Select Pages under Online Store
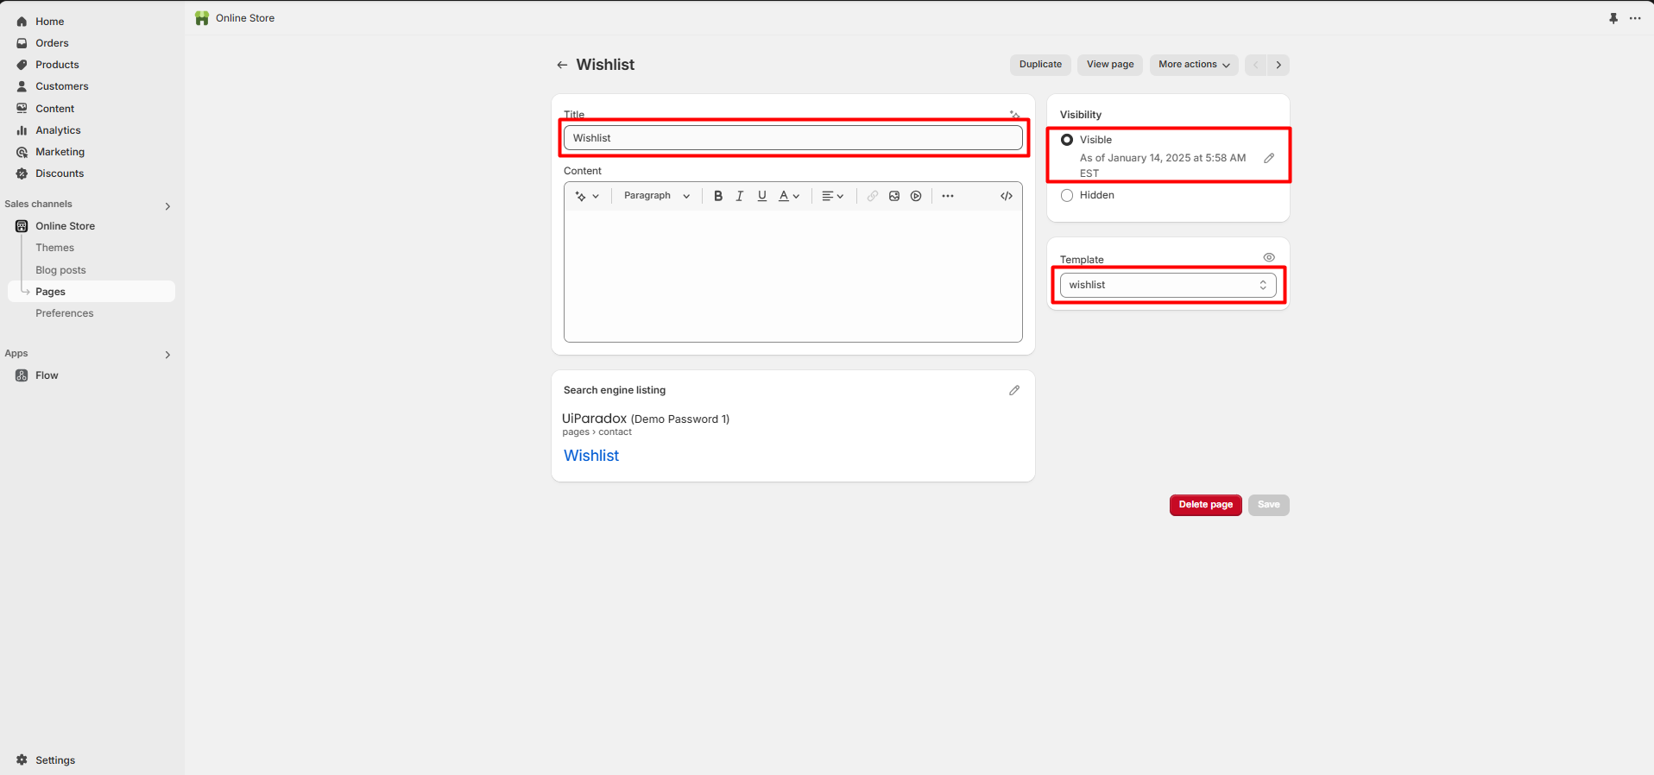Image resolution: width=1654 pixels, height=775 pixels. coord(91,292)
